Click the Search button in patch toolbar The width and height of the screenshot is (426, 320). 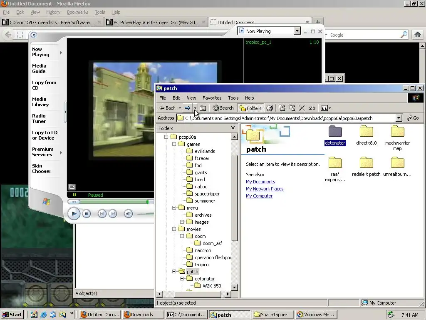[223, 108]
